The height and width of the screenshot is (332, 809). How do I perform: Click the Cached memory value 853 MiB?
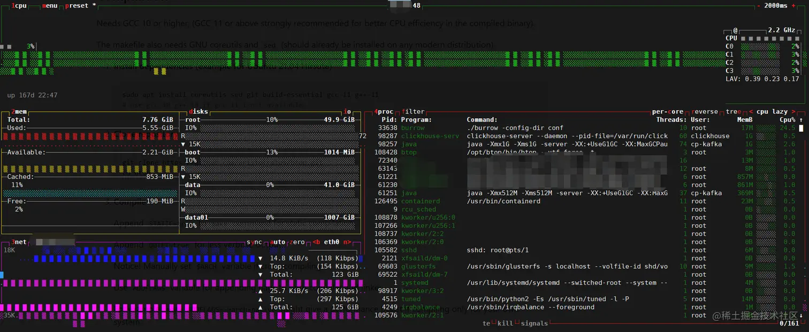point(160,176)
